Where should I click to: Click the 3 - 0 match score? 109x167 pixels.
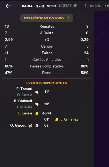pyautogui.click(x=40, y=6)
